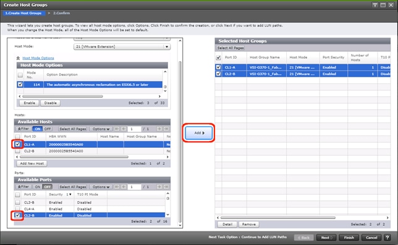Uncheck mode 114 checkbox
Screen dimensions: 398x245
click(x=20, y=84)
